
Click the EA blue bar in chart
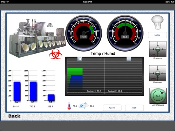coord(33,91)
